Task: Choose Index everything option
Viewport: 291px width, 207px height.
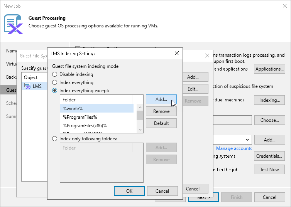Action: [x=55, y=82]
